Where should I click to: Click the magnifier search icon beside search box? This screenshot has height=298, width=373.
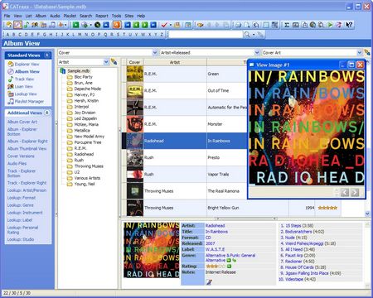coord(247,34)
